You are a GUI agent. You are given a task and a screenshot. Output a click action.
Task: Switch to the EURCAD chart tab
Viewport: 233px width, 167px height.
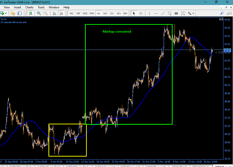105,166
